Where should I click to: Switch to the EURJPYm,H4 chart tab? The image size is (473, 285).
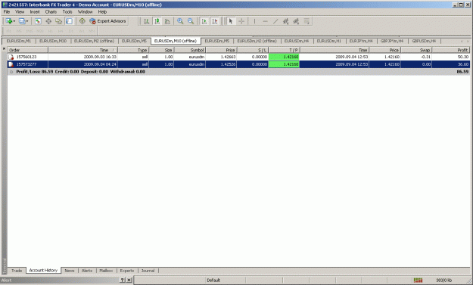(x=361, y=41)
